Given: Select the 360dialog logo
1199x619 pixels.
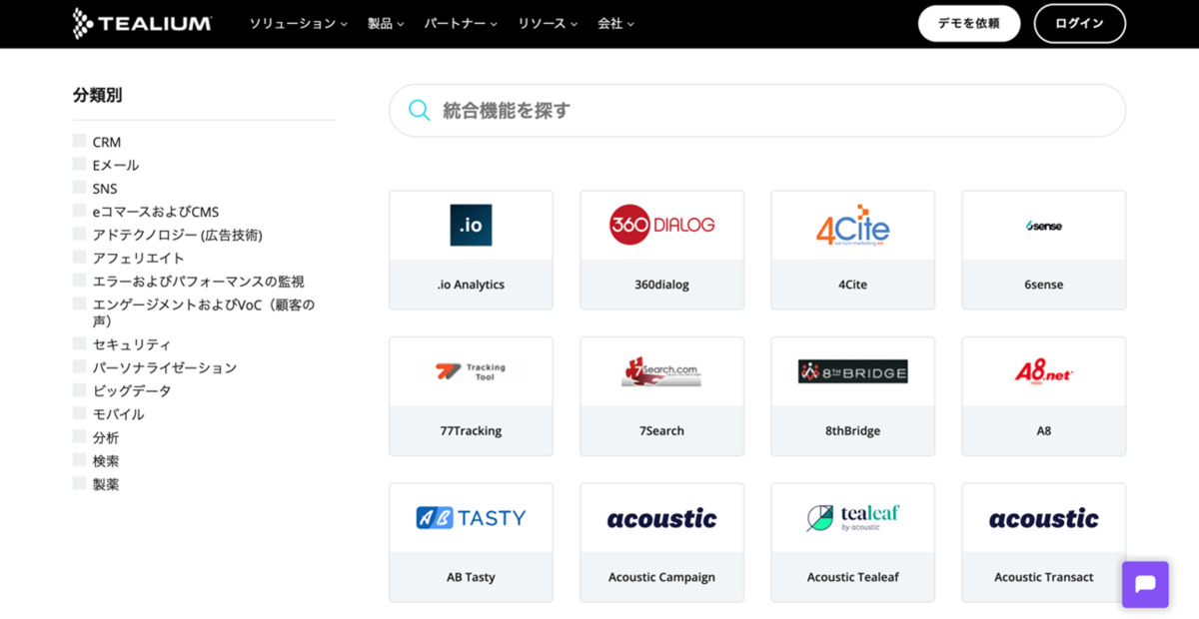Looking at the screenshot, I should 661,225.
